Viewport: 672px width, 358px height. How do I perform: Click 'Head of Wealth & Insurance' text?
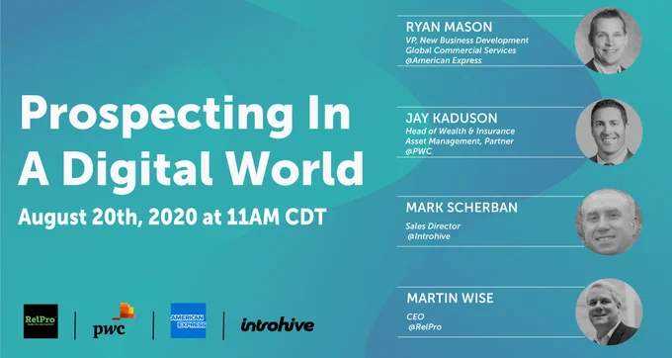(x=461, y=132)
